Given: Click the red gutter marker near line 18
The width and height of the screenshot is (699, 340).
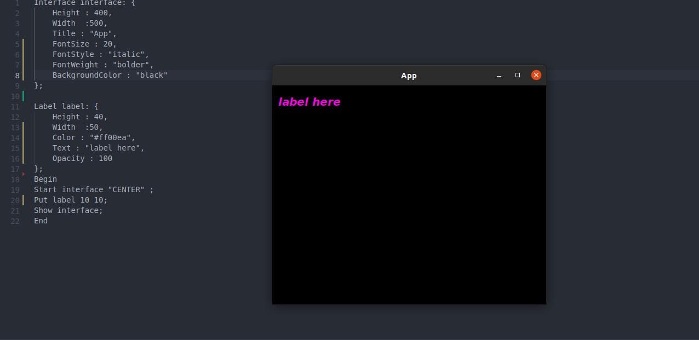Looking at the screenshot, I should click(x=24, y=174).
